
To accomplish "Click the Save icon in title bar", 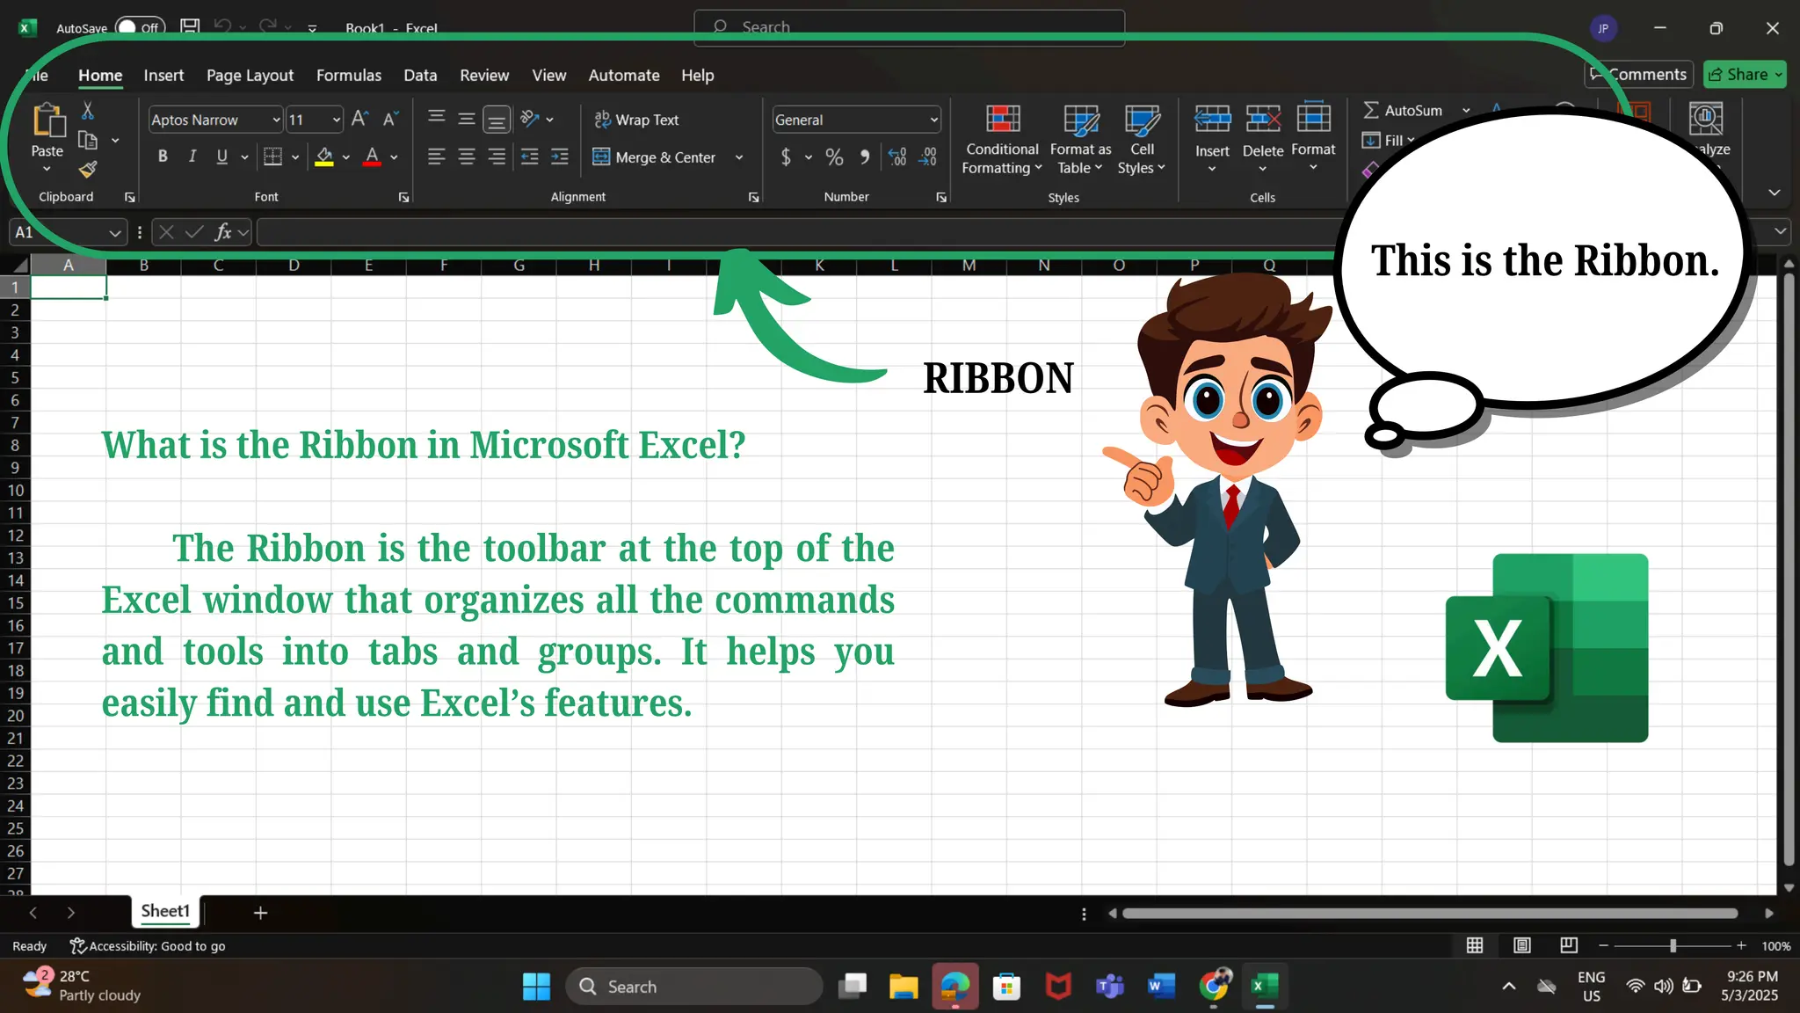I will [x=190, y=26].
